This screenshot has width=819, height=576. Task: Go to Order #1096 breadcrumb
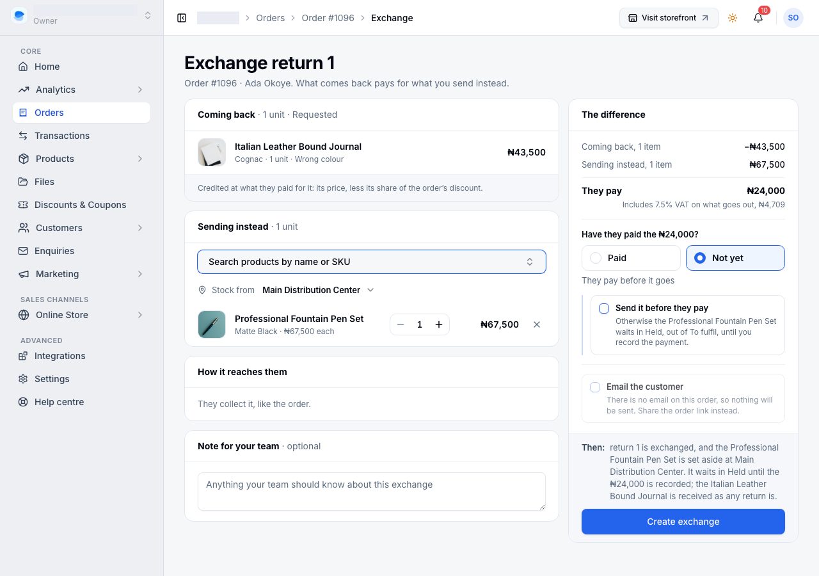(328, 18)
